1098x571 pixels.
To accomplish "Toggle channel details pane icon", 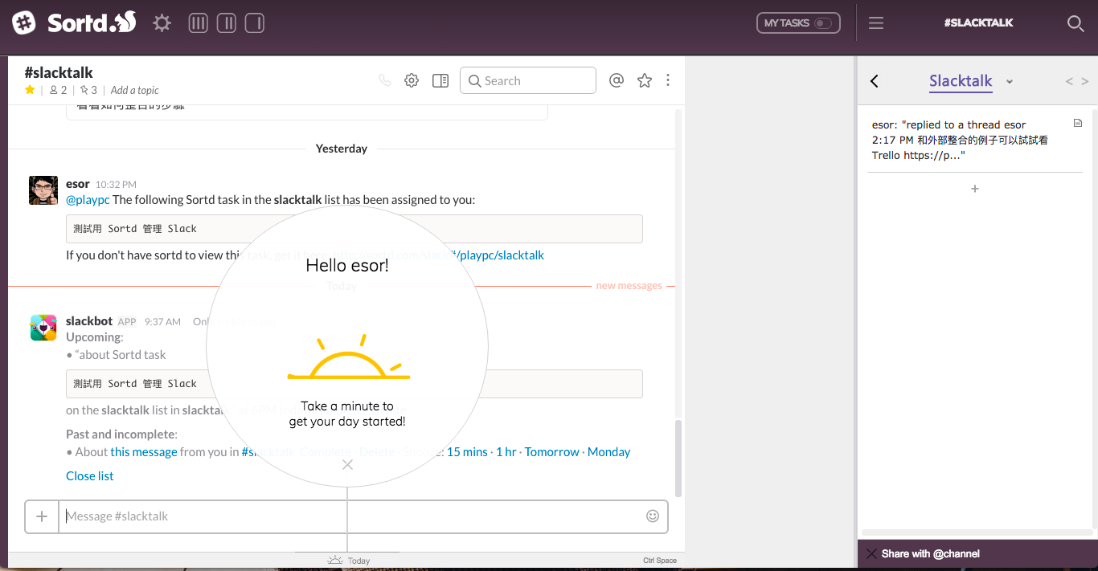I will coord(440,80).
